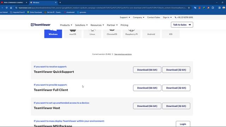Click the translate extension icon
This screenshot has height=127, width=226.
[x=195, y=8]
